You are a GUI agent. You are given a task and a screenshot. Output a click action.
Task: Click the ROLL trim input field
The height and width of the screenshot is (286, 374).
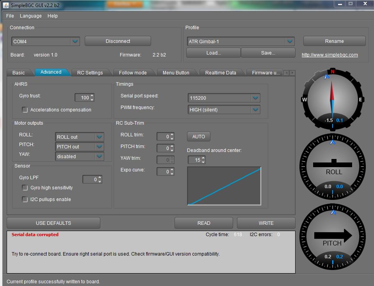coord(163,136)
